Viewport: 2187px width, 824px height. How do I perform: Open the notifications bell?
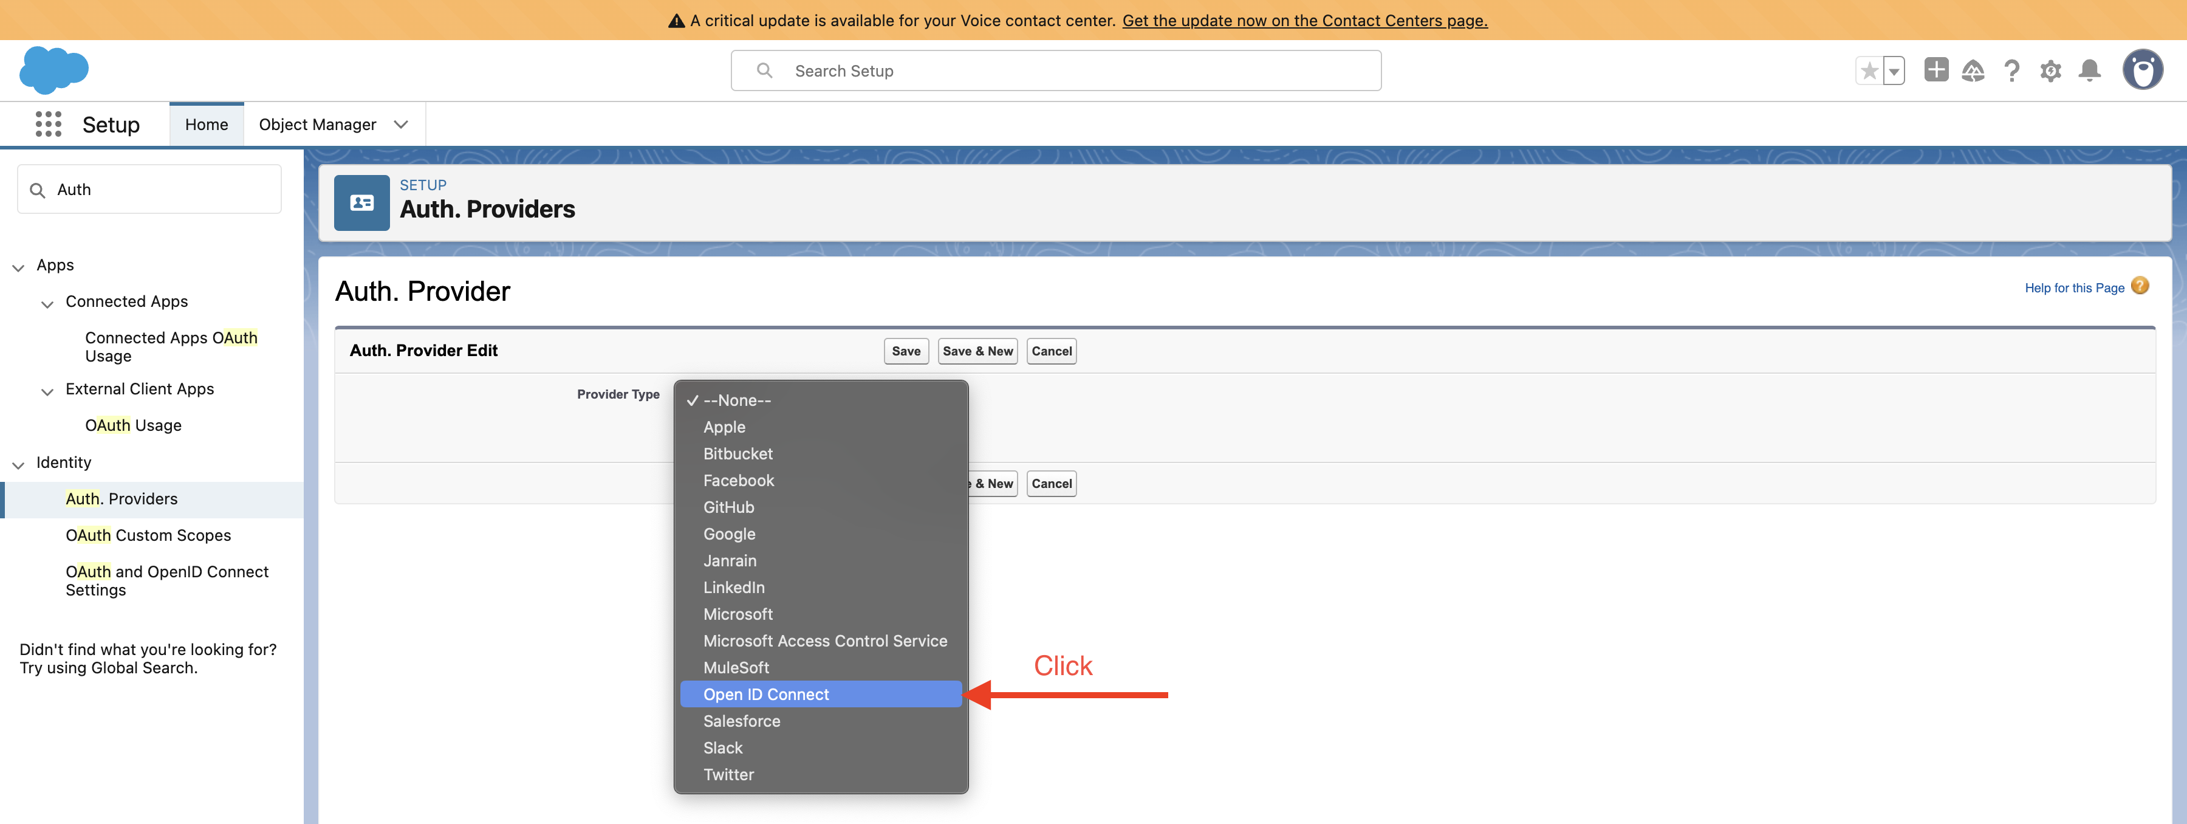tap(2089, 70)
